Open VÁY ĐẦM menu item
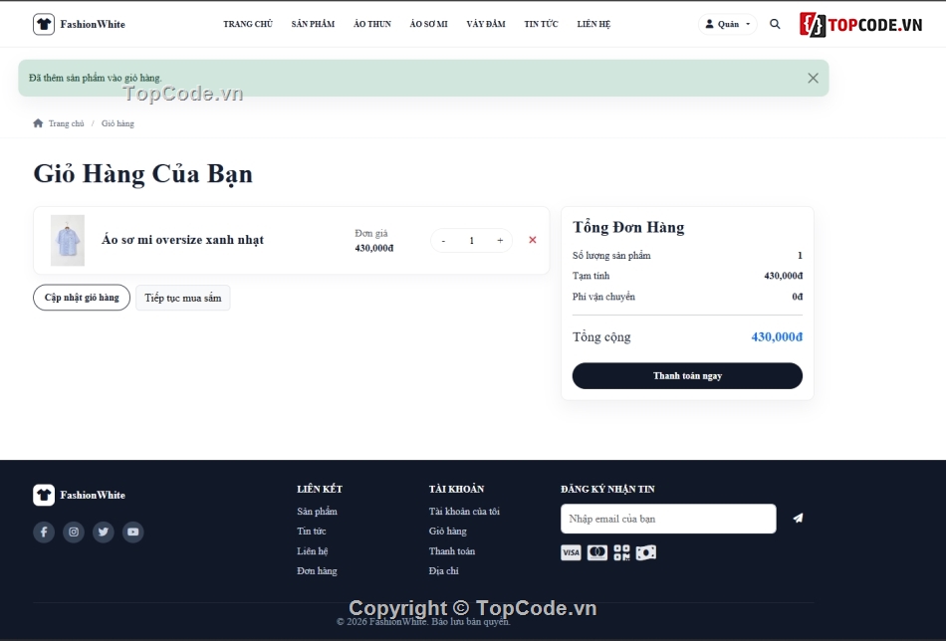The image size is (946, 641). click(x=486, y=24)
